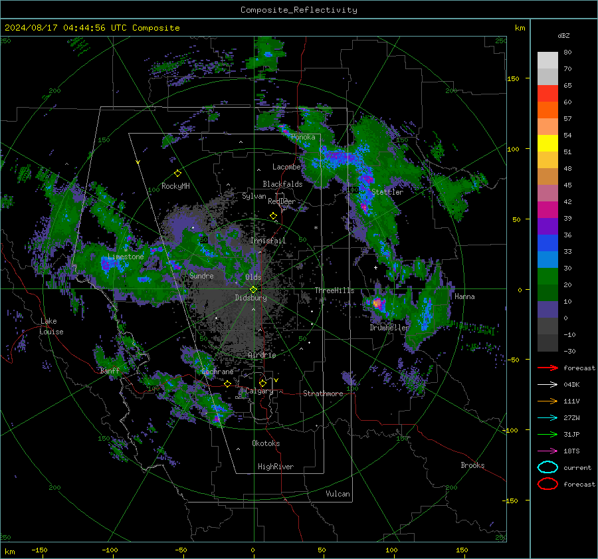Click the 04DK legend label text

click(571, 385)
